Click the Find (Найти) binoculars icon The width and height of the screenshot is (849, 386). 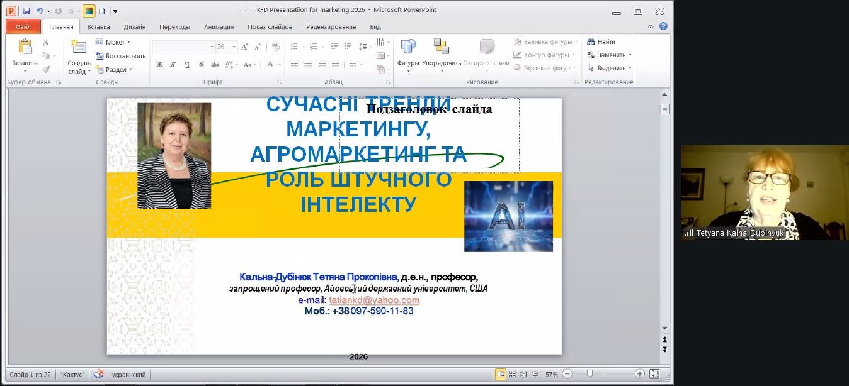coord(591,42)
